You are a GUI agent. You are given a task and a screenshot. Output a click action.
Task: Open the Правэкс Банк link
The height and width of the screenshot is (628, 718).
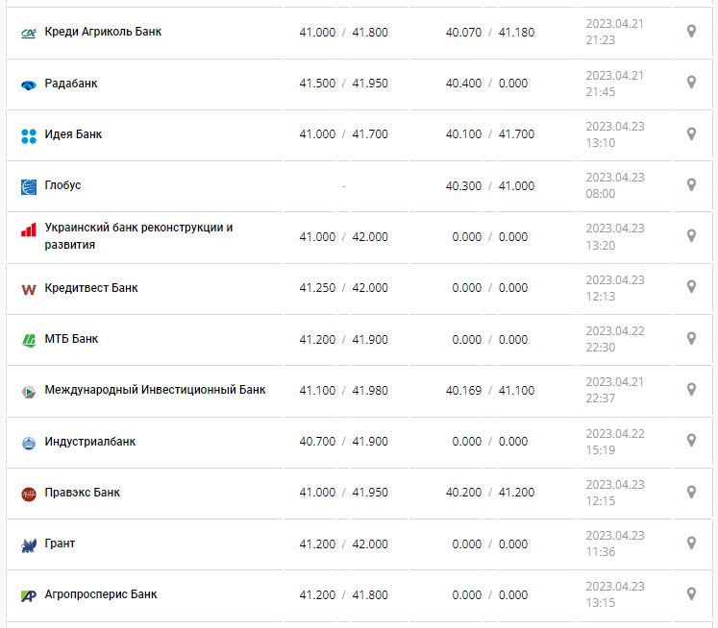(83, 493)
